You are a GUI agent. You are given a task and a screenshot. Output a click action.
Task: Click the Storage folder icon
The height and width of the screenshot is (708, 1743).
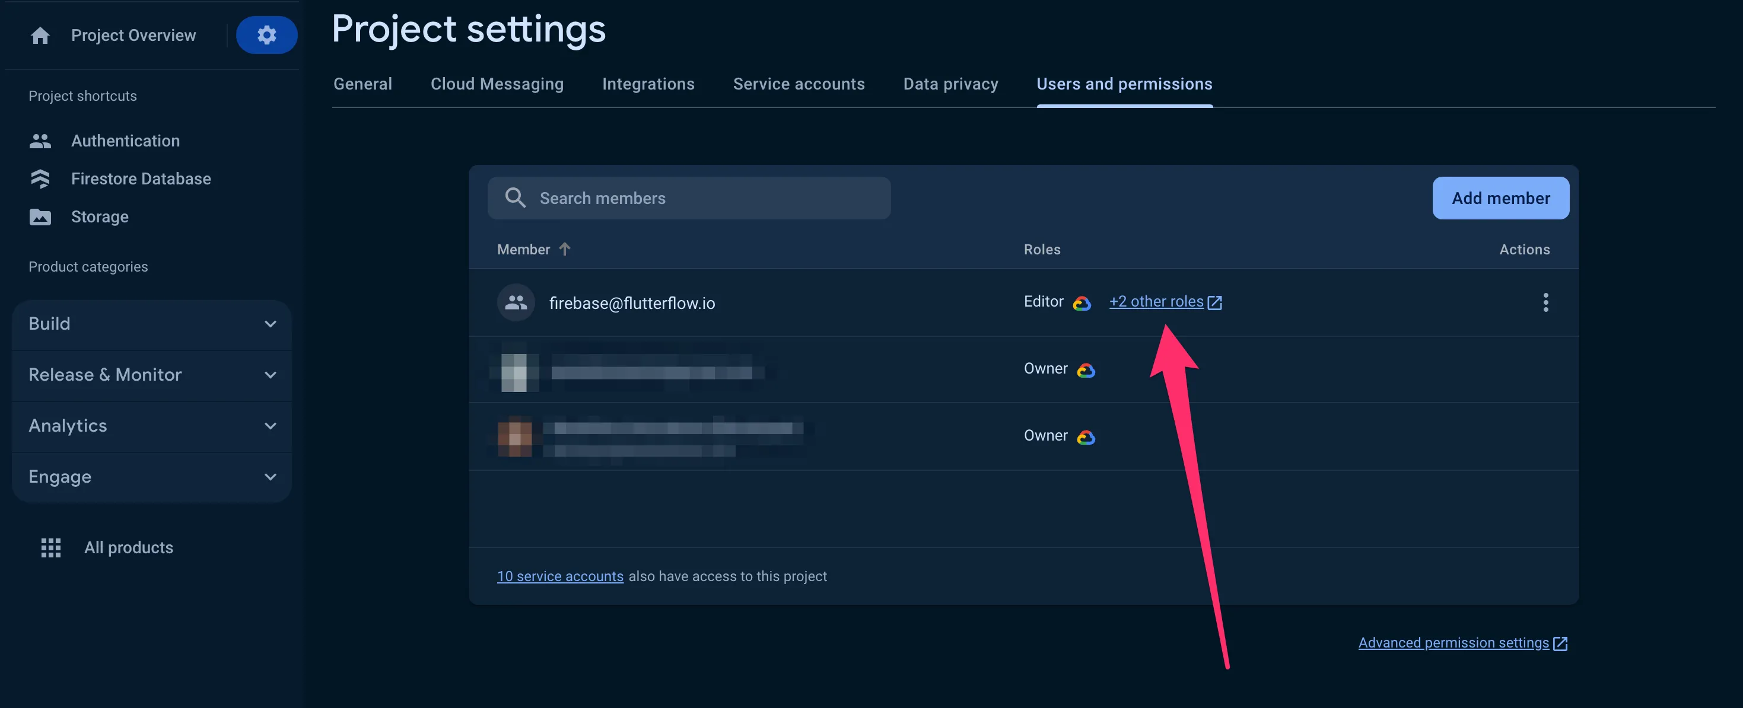pyautogui.click(x=40, y=217)
